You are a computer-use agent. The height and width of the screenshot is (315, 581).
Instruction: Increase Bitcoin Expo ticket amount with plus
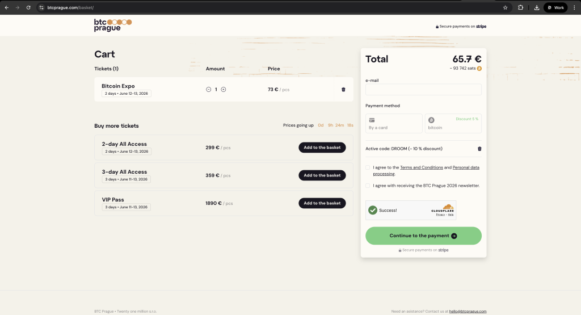coord(224,89)
